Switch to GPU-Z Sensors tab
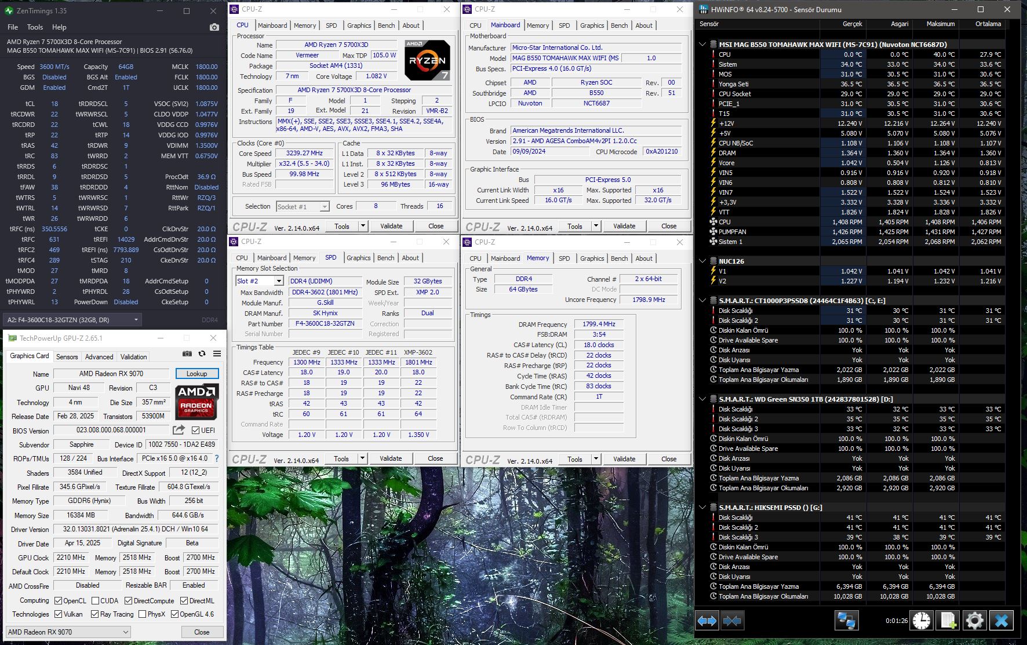This screenshot has height=645, width=1027. click(67, 356)
